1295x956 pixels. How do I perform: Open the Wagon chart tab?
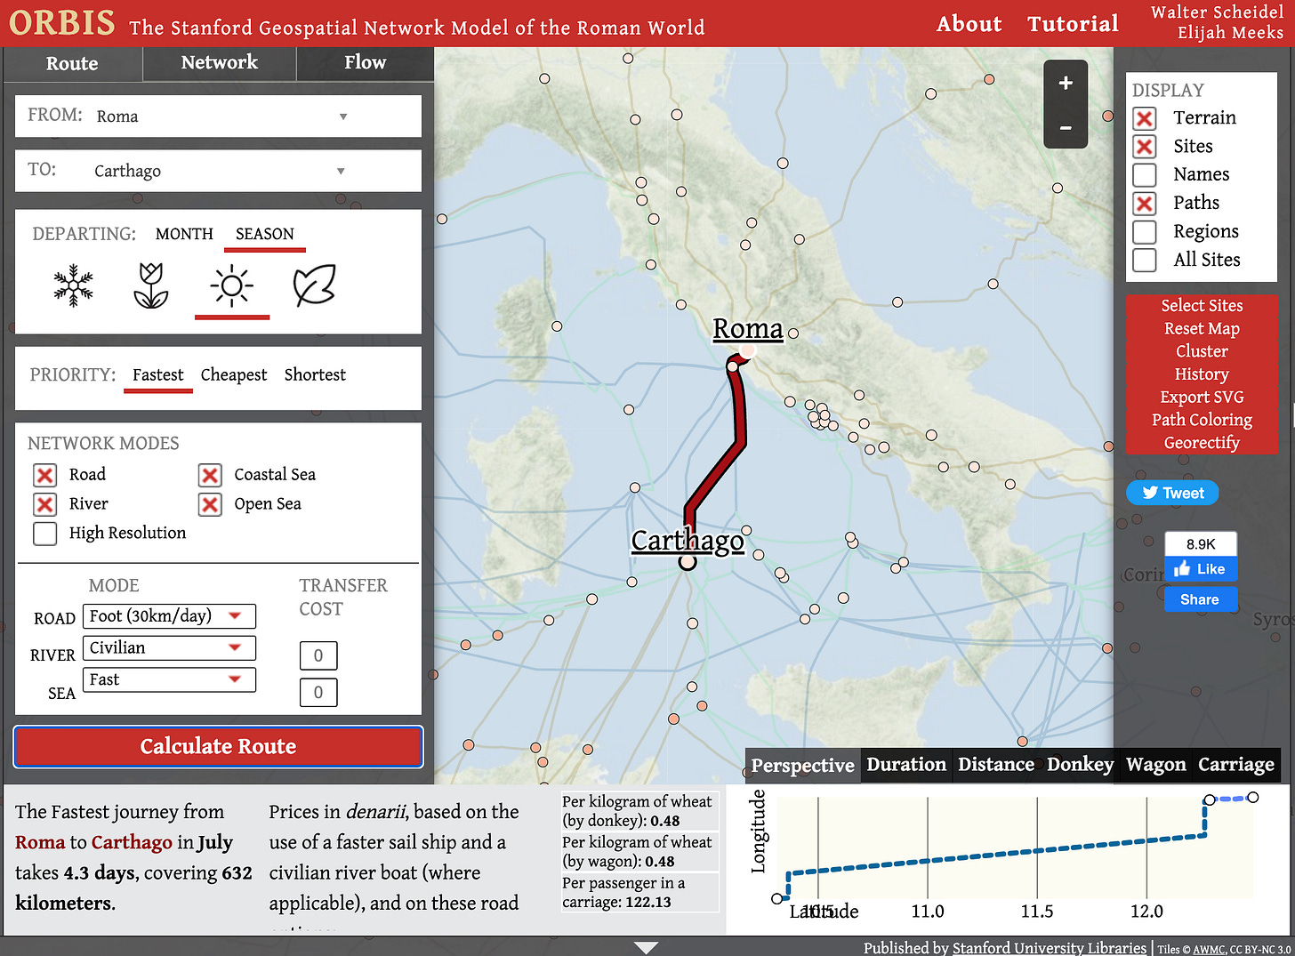coord(1155,765)
